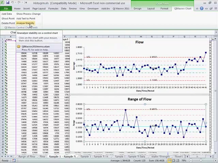Select the QIMacros Chart tab

(183, 8)
